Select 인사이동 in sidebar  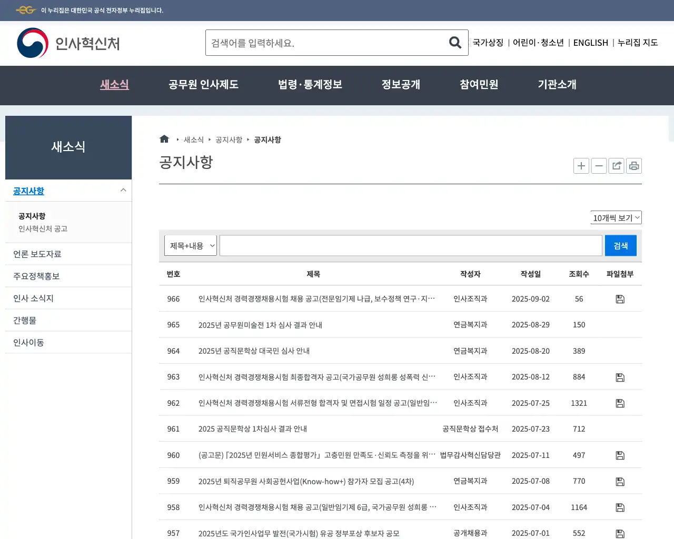pos(68,342)
